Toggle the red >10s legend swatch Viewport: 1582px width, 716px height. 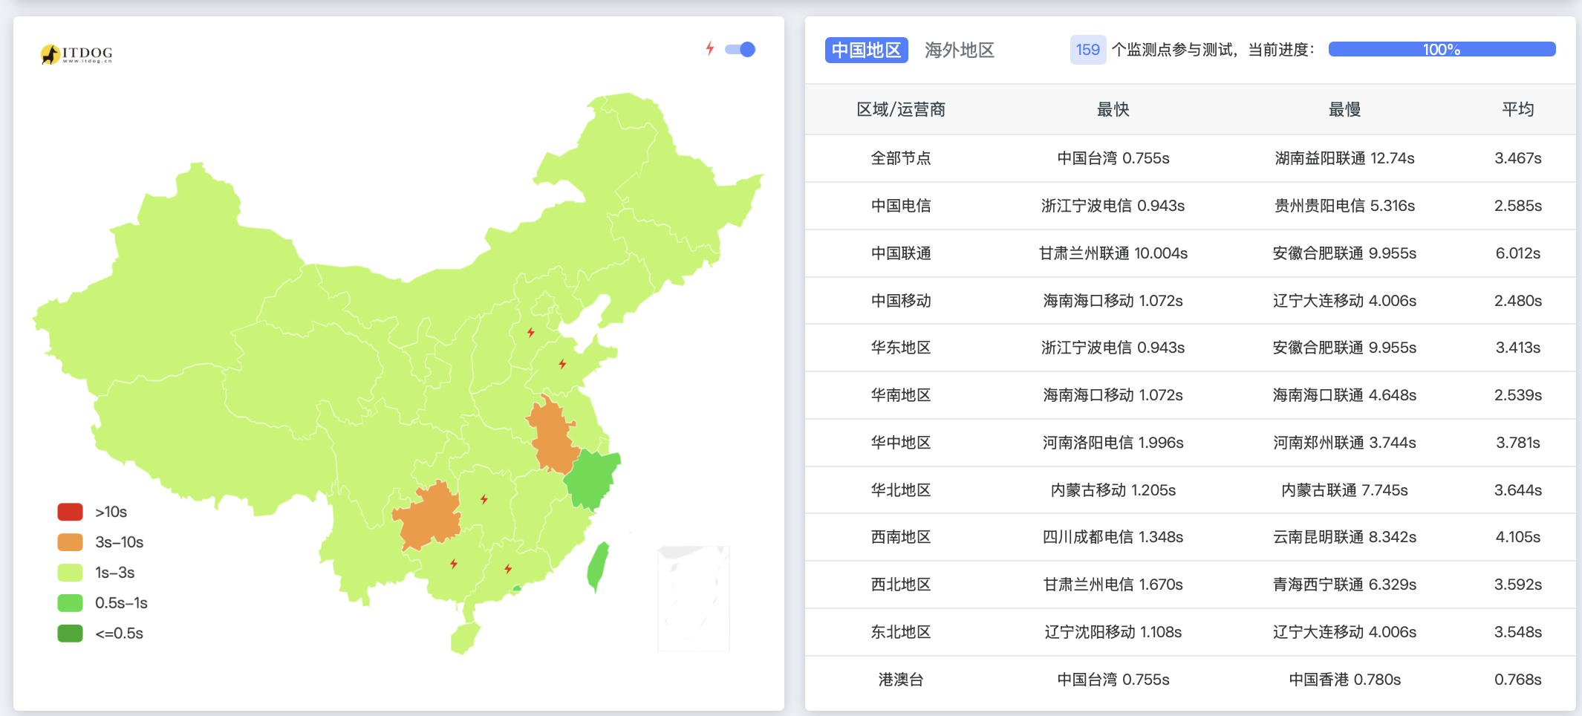click(x=71, y=512)
